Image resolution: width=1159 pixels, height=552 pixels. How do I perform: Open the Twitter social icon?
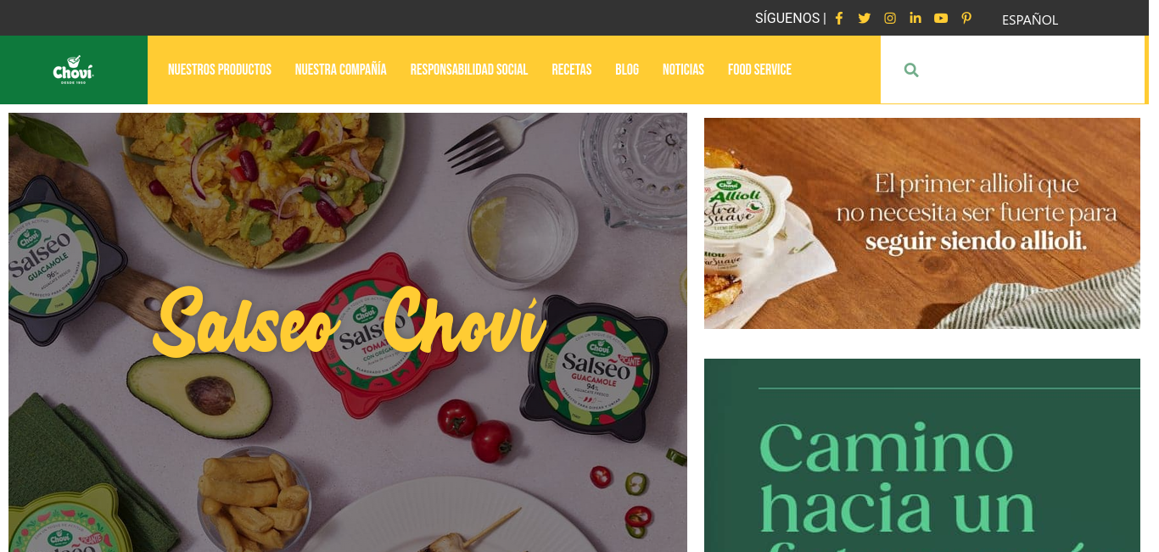coord(865,18)
